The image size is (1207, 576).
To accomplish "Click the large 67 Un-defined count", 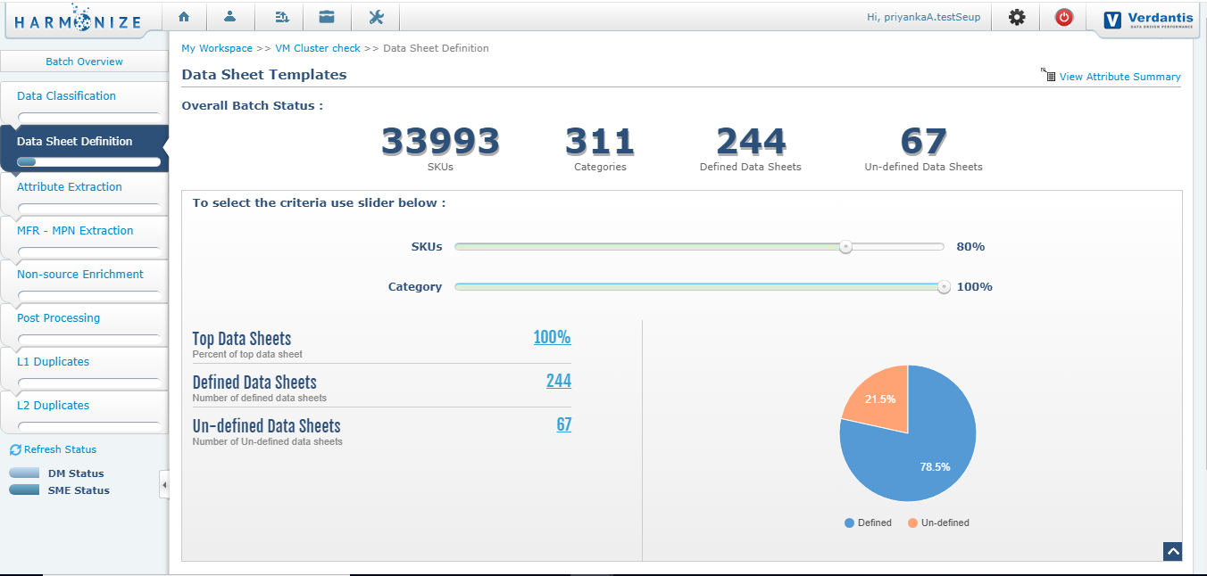I will [923, 142].
